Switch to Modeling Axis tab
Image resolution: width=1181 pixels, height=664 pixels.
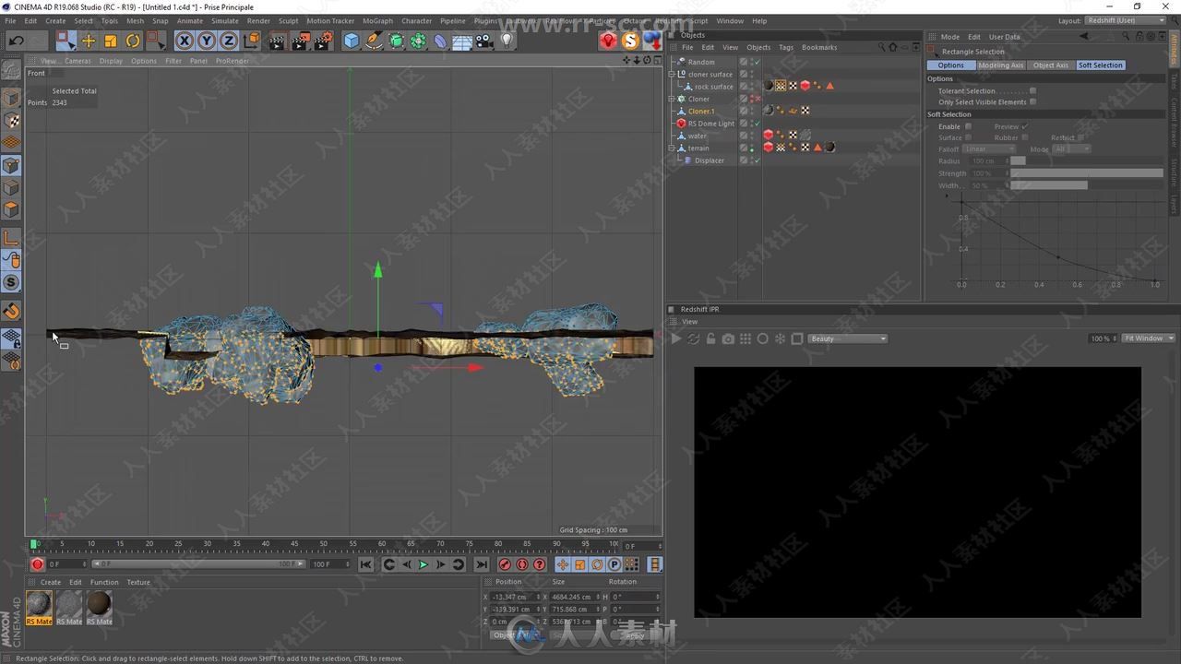(1000, 65)
